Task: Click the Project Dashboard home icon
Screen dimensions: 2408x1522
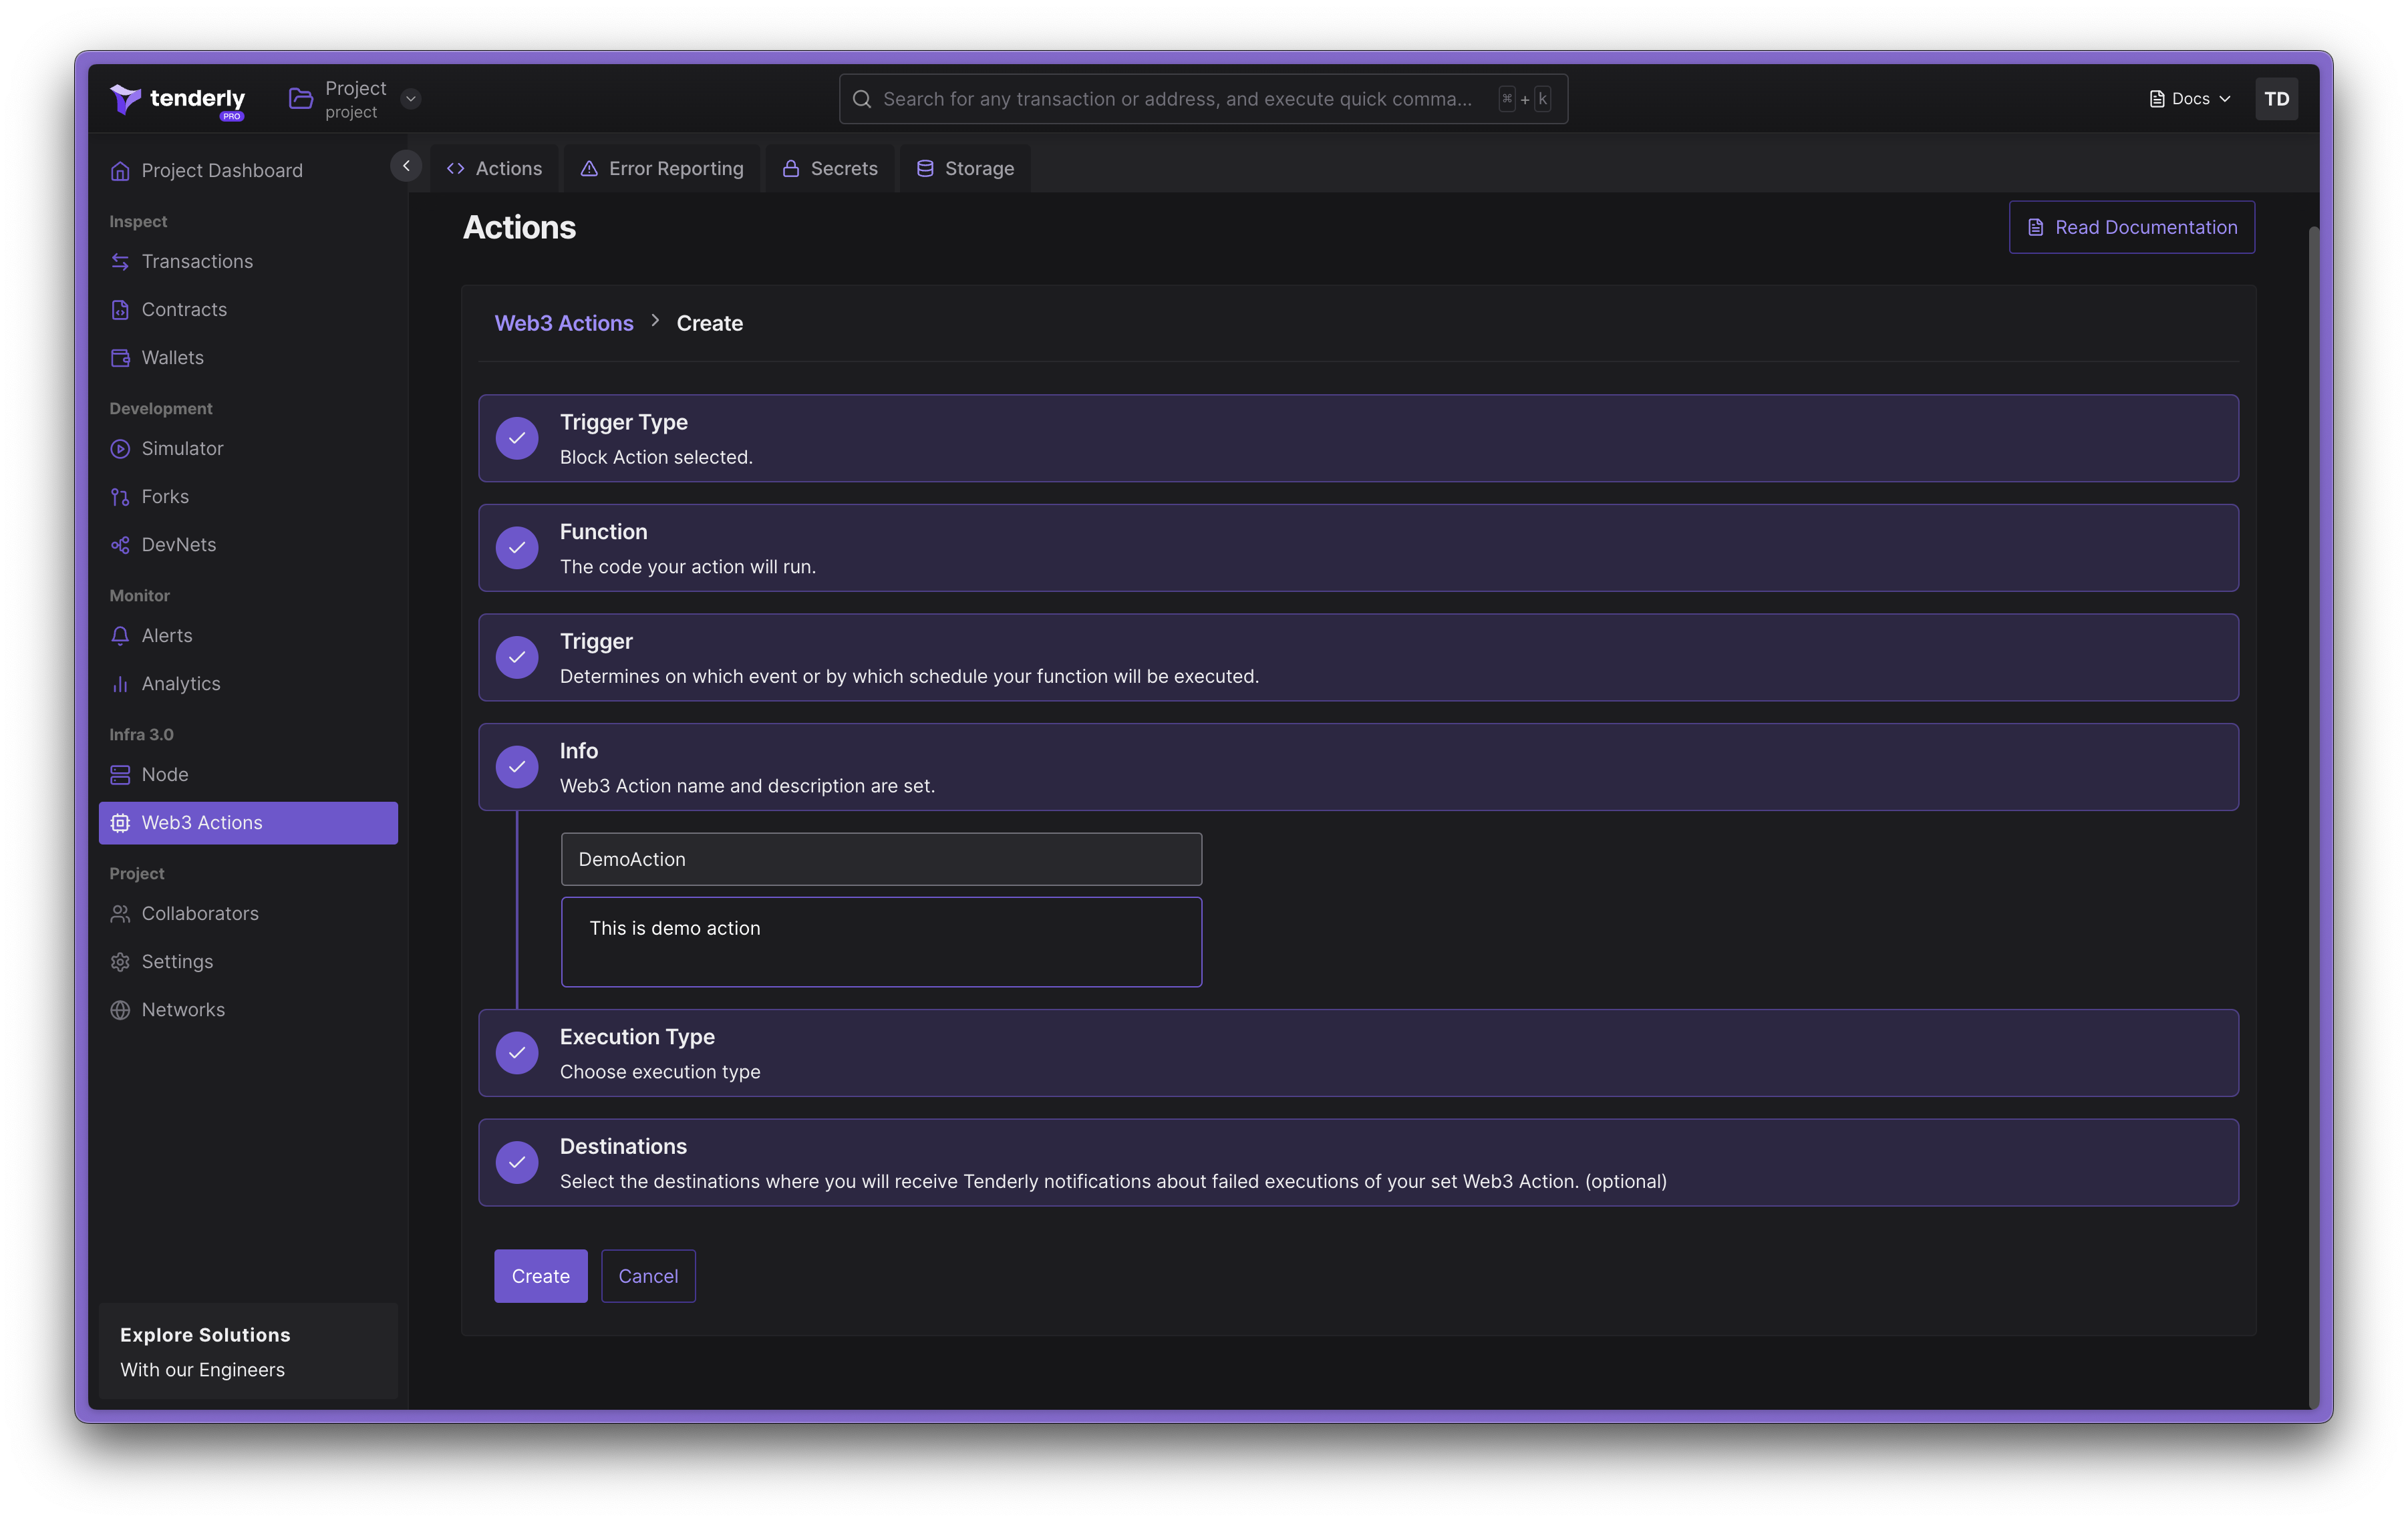Action: click(120, 171)
